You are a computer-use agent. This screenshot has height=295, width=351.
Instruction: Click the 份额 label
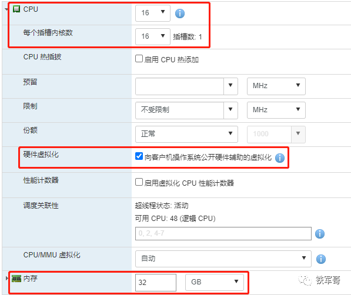(x=30, y=130)
